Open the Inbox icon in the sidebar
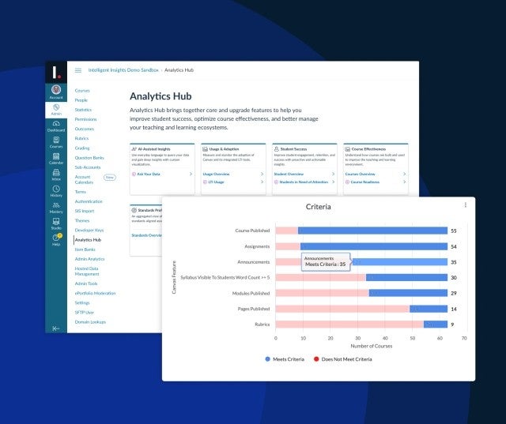 (55, 174)
